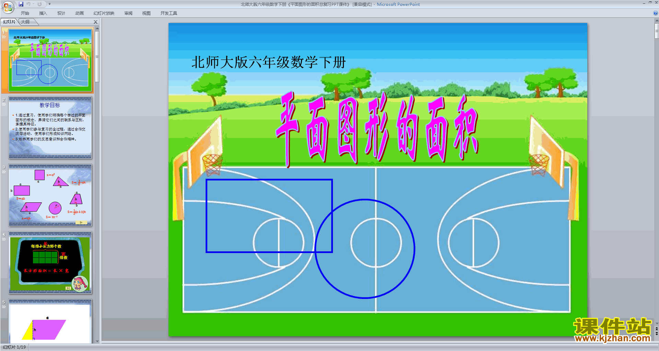This screenshot has height=351, width=659.
Task: Open the 审阅 ribbon tab
Action: (128, 13)
